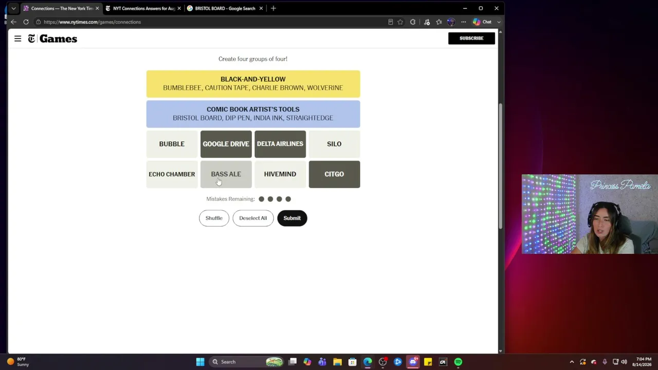Open the browser three-dot settings menu
The image size is (658, 370).
tap(463, 22)
